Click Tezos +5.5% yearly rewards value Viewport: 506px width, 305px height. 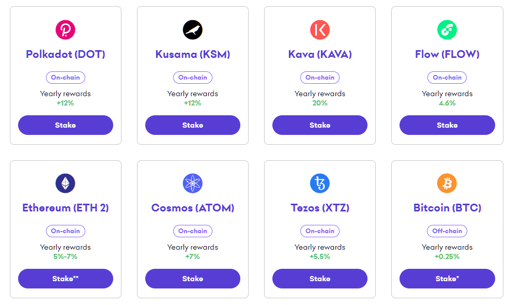[320, 256]
